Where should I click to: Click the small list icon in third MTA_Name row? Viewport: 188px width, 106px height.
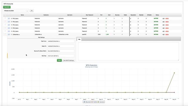11,25
